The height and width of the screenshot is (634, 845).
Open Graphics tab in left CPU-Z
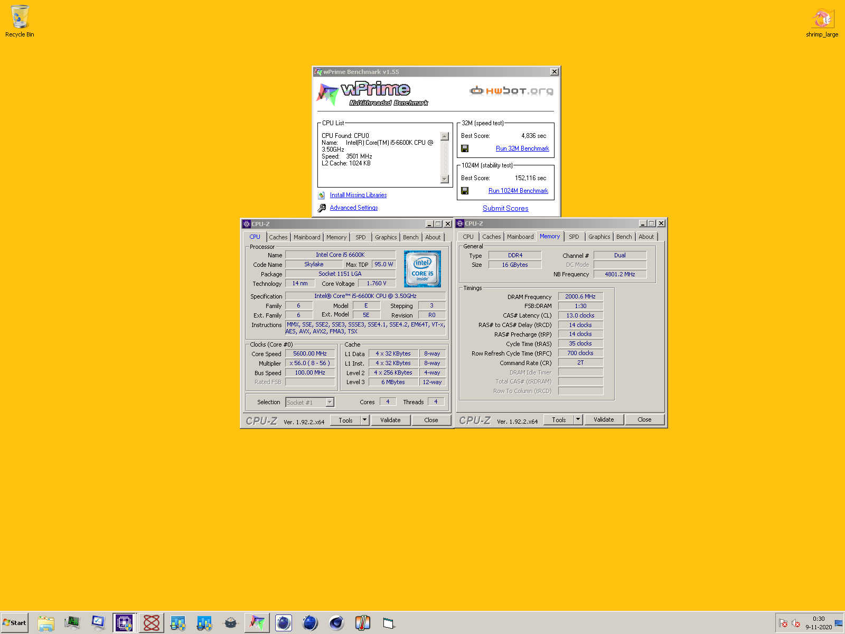[x=386, y=237]
